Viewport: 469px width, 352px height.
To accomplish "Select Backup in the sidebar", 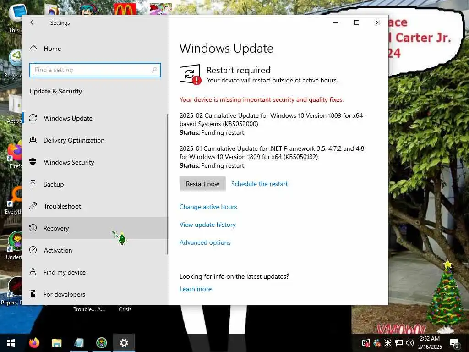I will (95, 184).
